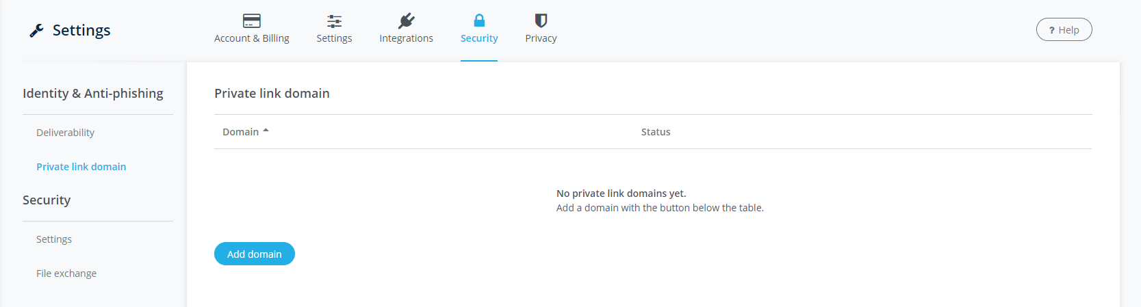
Task: Click the Account & Billing credit card icon
Action: coord(252,21)
